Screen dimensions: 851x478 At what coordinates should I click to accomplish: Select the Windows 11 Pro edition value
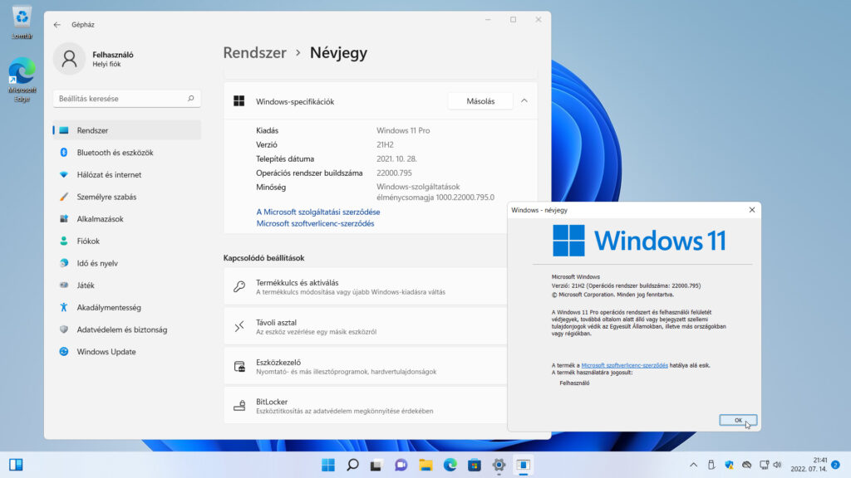click(x=403, y=130)
